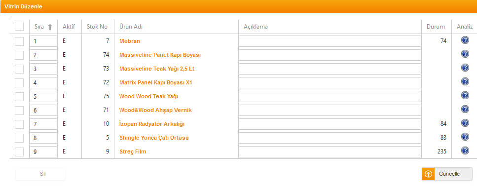The image size is (477, 188).
Task: Click analysis icon for Wood Wood Teak Yağı
Action: point(465,95)
